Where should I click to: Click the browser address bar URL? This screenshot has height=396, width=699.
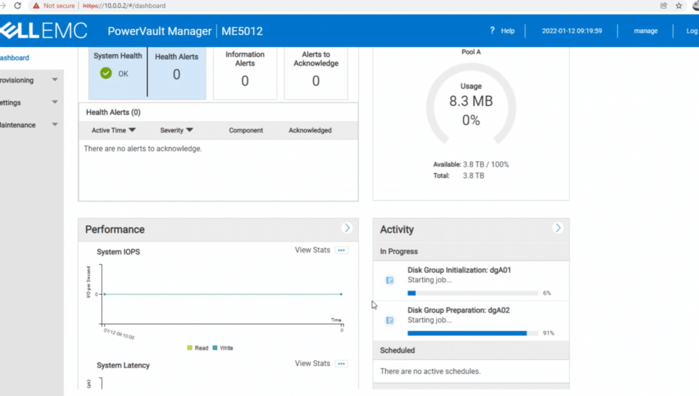pos(124,6)
